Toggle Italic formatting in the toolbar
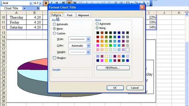Screen dimensions: 189x106 tap(51, 3)
